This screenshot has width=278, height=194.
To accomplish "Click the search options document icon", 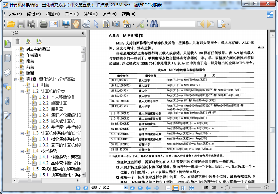I will coord(221,24).
